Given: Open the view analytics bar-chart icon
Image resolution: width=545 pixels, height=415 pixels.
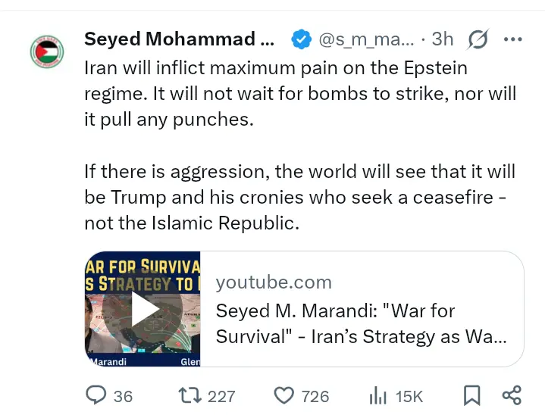Looking at the screenshot, I should click(377, 395).
